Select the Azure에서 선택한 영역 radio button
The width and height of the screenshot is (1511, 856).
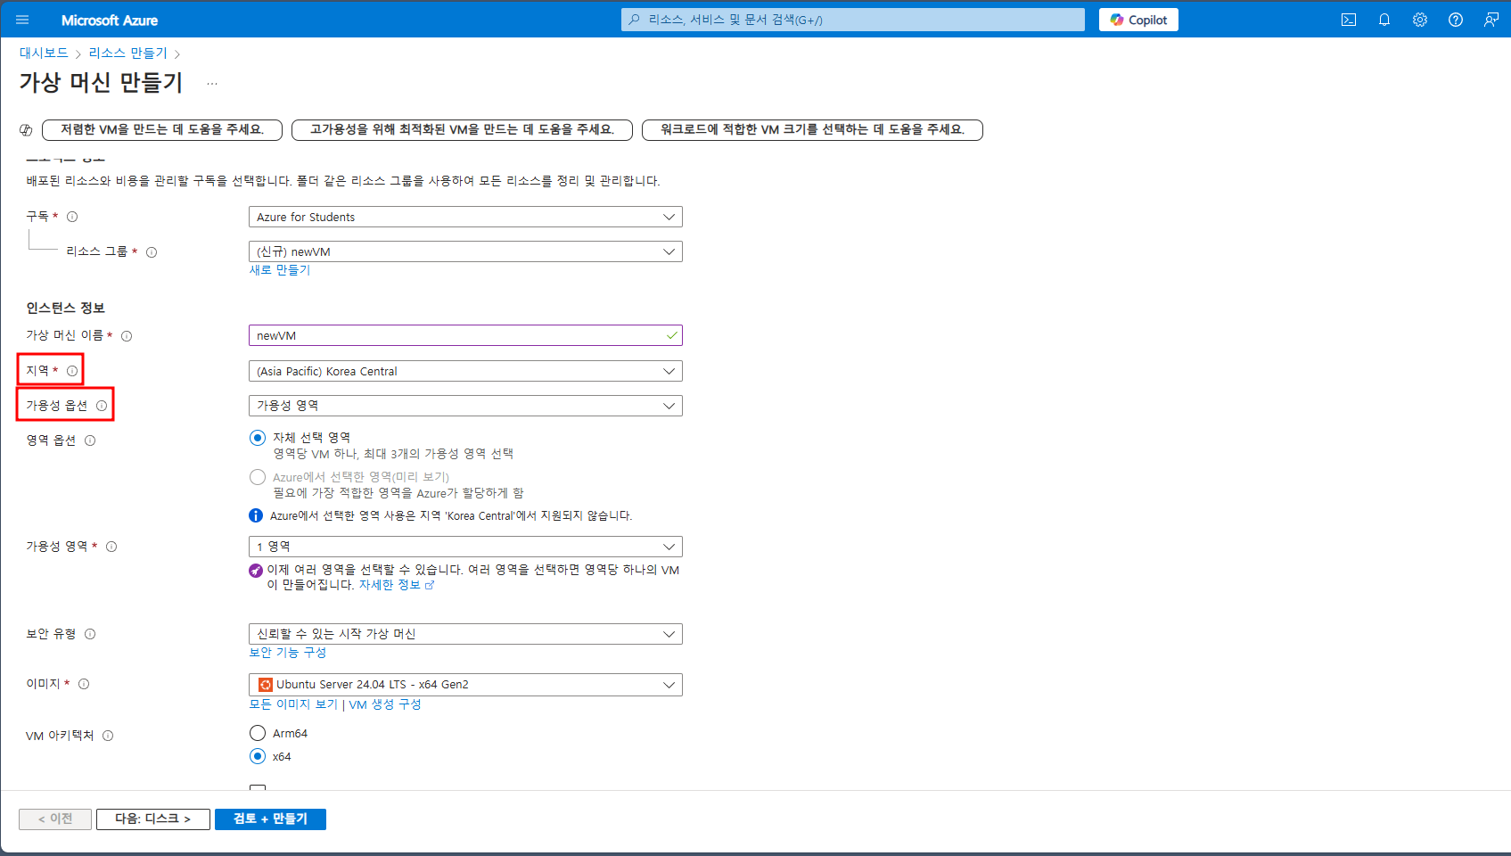click(x=258, y=477)
